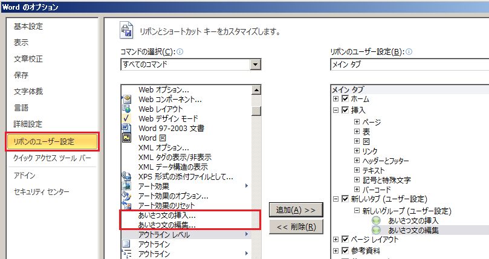
Task: Collapse the 新しいタブ (ユーザー設定) node
Action: point(335,199)
